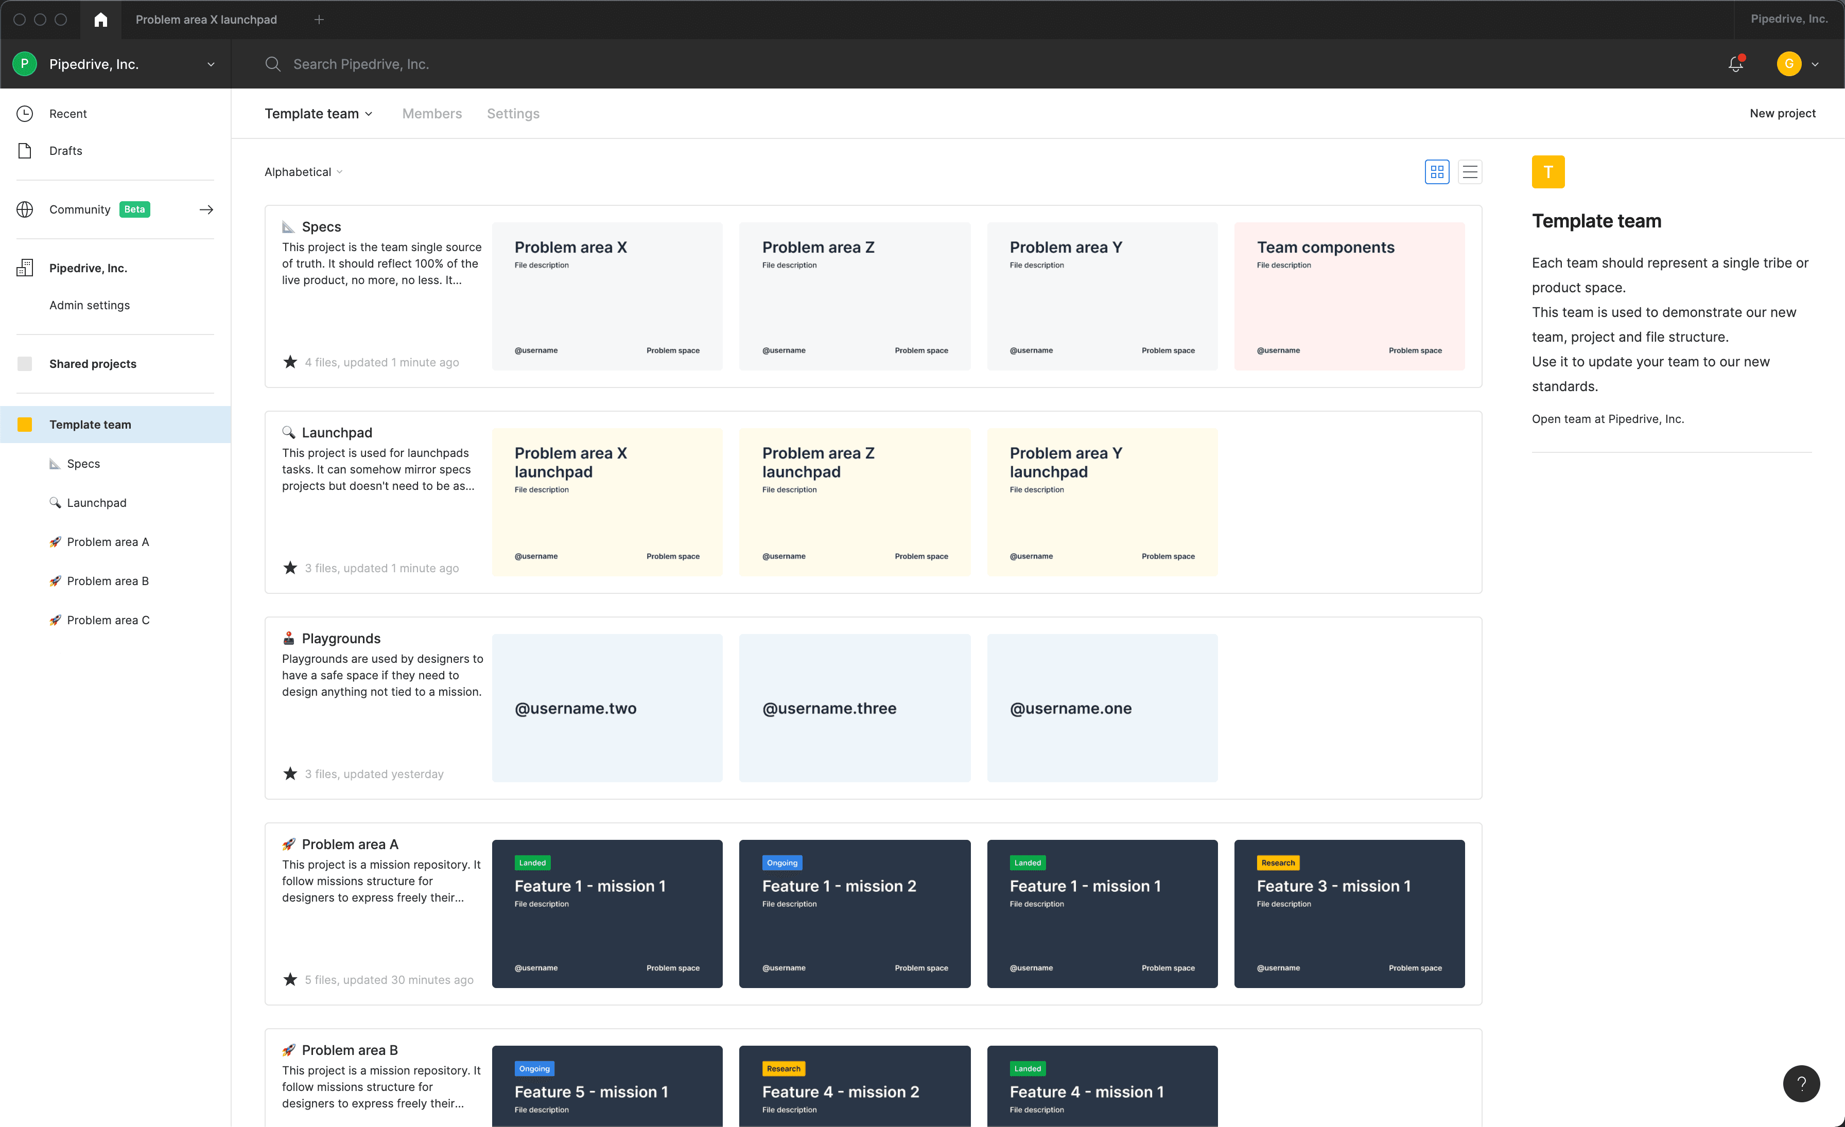
Task: Click the Community arrow icon
Action: (206, 209)
